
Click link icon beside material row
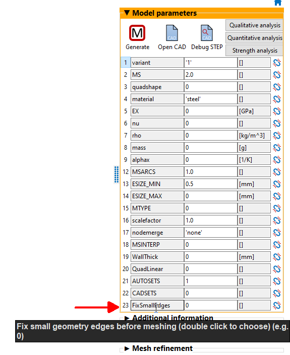tap(277, 99)
